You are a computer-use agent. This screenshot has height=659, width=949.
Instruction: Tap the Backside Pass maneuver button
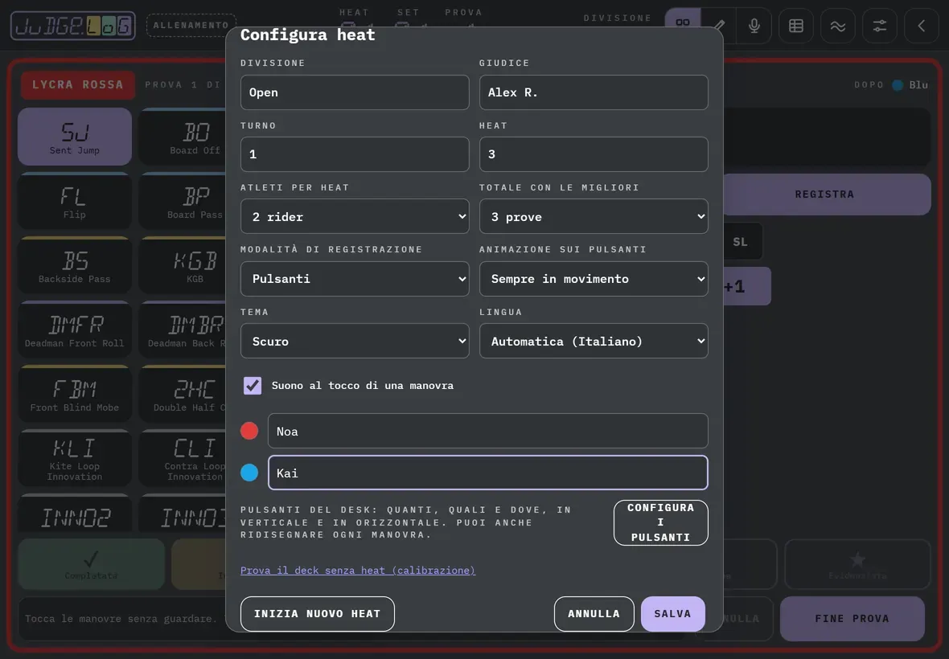[75, 265]
